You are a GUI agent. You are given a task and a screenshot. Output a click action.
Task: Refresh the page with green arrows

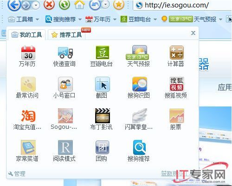(64, 5)
